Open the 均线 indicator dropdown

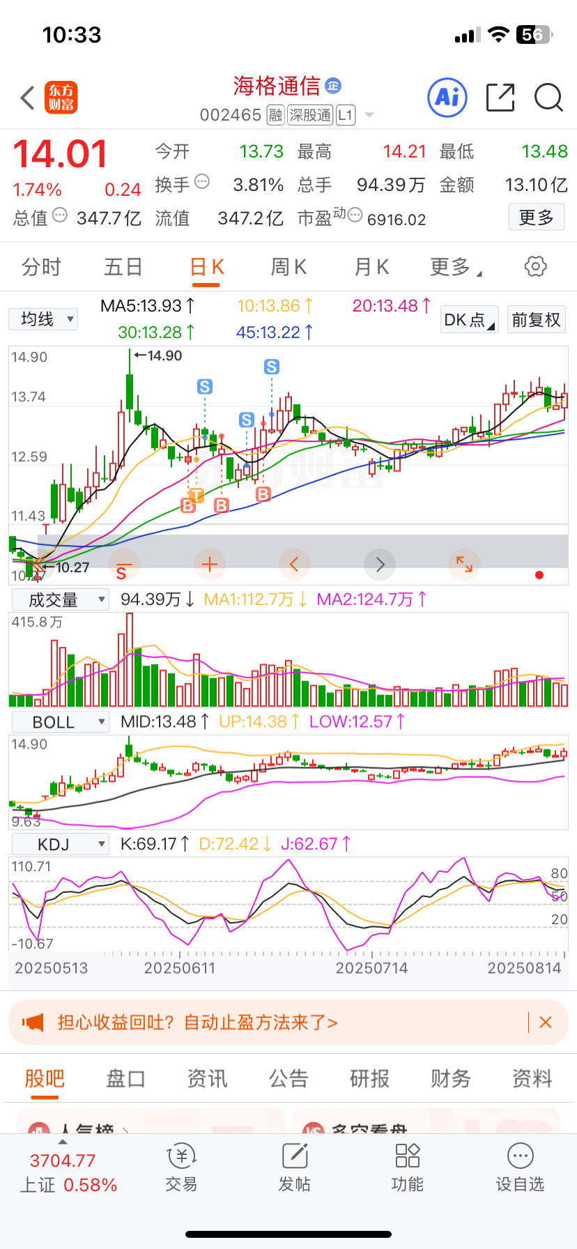[x=43, y=319]
